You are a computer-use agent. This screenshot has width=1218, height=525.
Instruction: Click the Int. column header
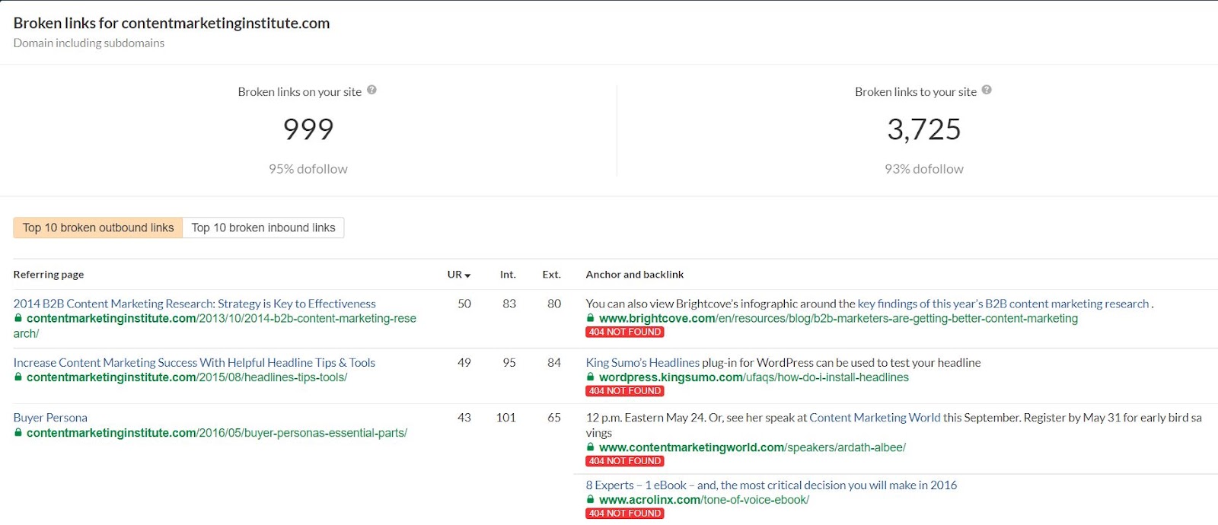[508, 275]
